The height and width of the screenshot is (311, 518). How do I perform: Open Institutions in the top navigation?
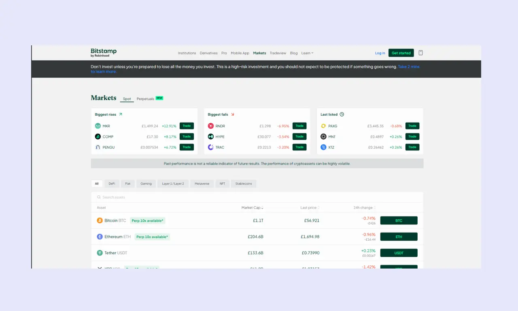(187, 53)
